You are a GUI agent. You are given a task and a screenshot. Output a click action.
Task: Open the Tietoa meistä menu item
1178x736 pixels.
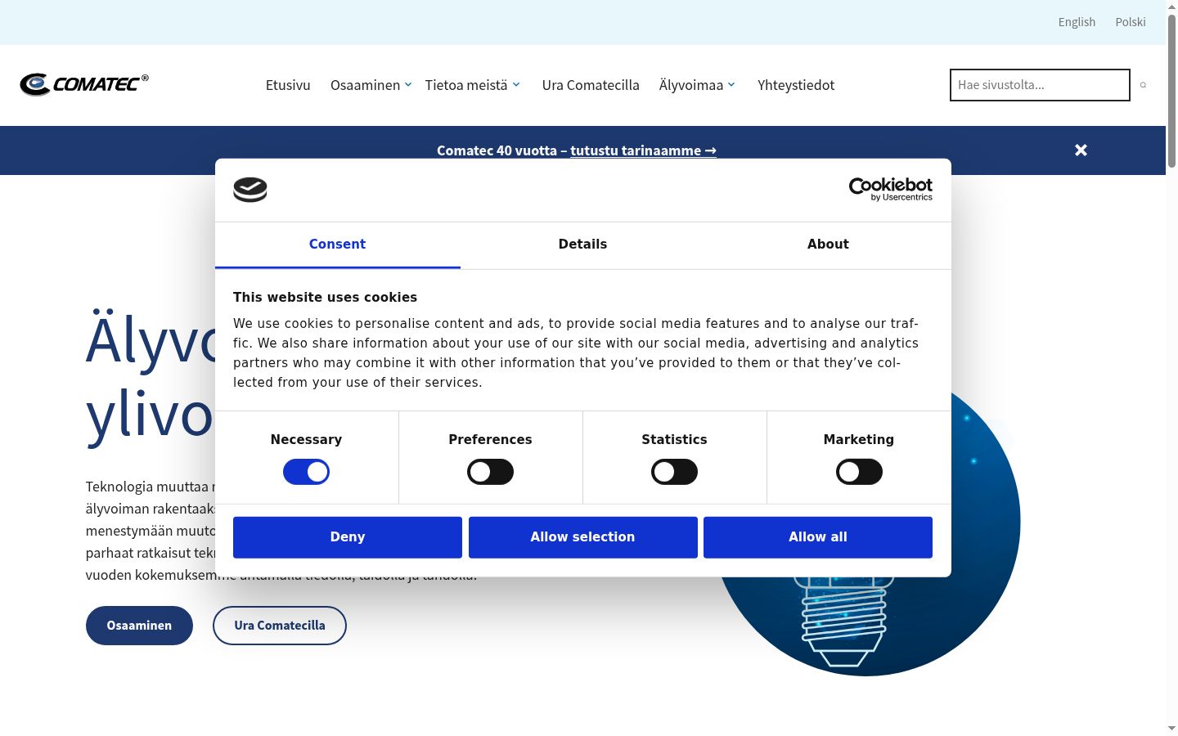click(466, 85)
